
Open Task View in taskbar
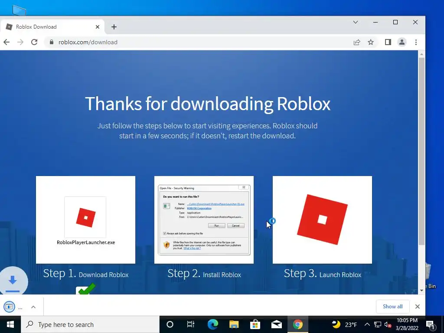click(x=191, y=324)
